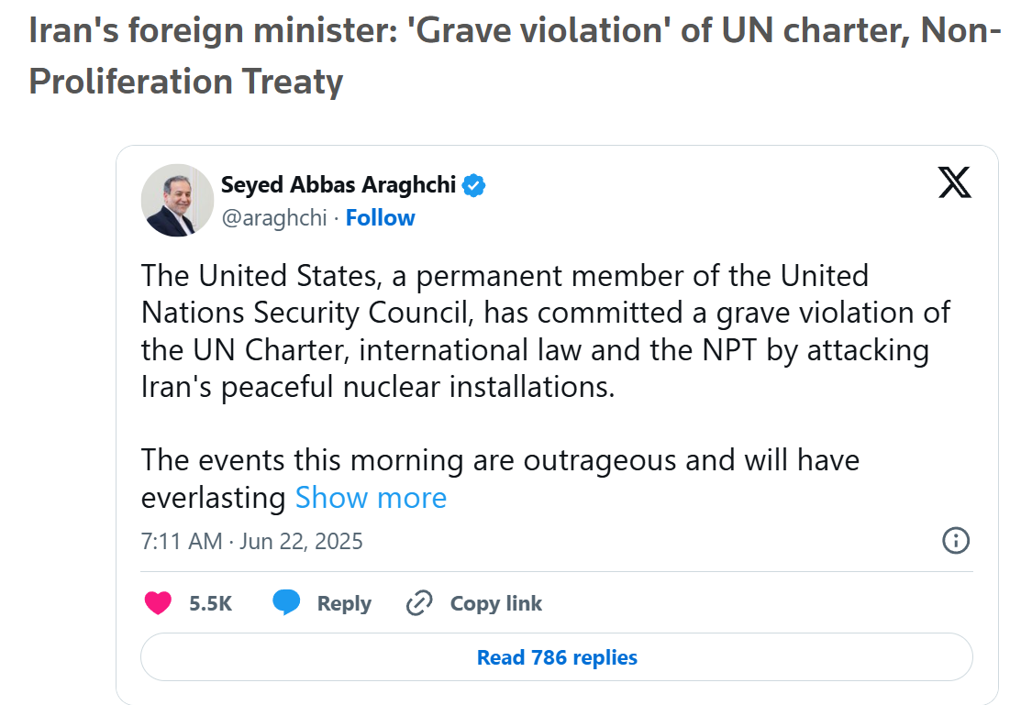Open the tweet info circle icon
Image resolution: width=1032 pixels, height=705 pixels.
[956, 540]
